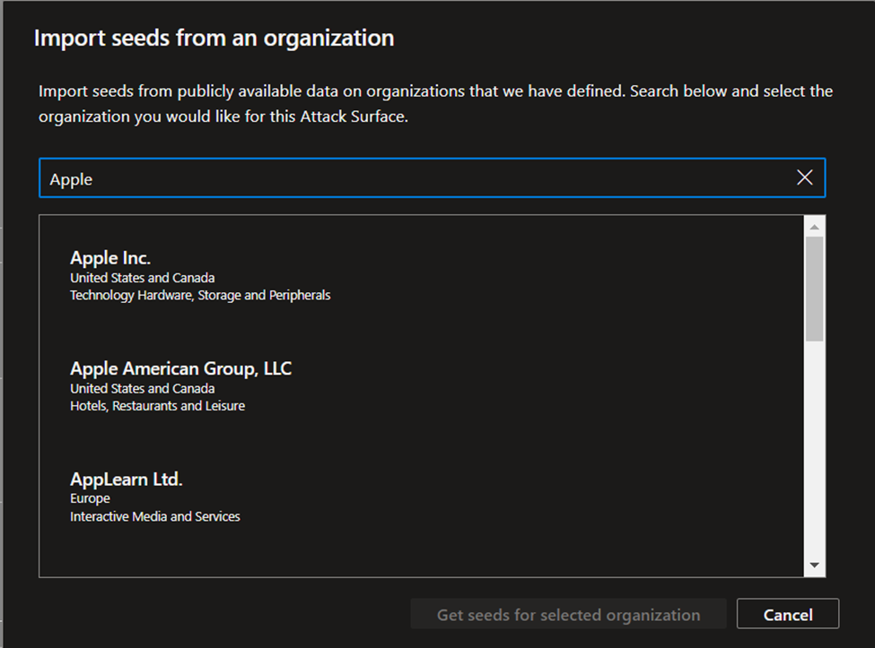
Task: Click the results list scrollbar thumb
Action: (814, 289)
